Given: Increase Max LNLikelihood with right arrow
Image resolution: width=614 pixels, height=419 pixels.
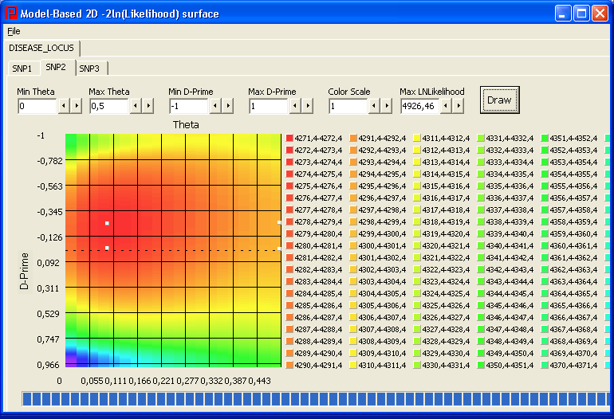Looking at the screenshot, I should point(459,106).
